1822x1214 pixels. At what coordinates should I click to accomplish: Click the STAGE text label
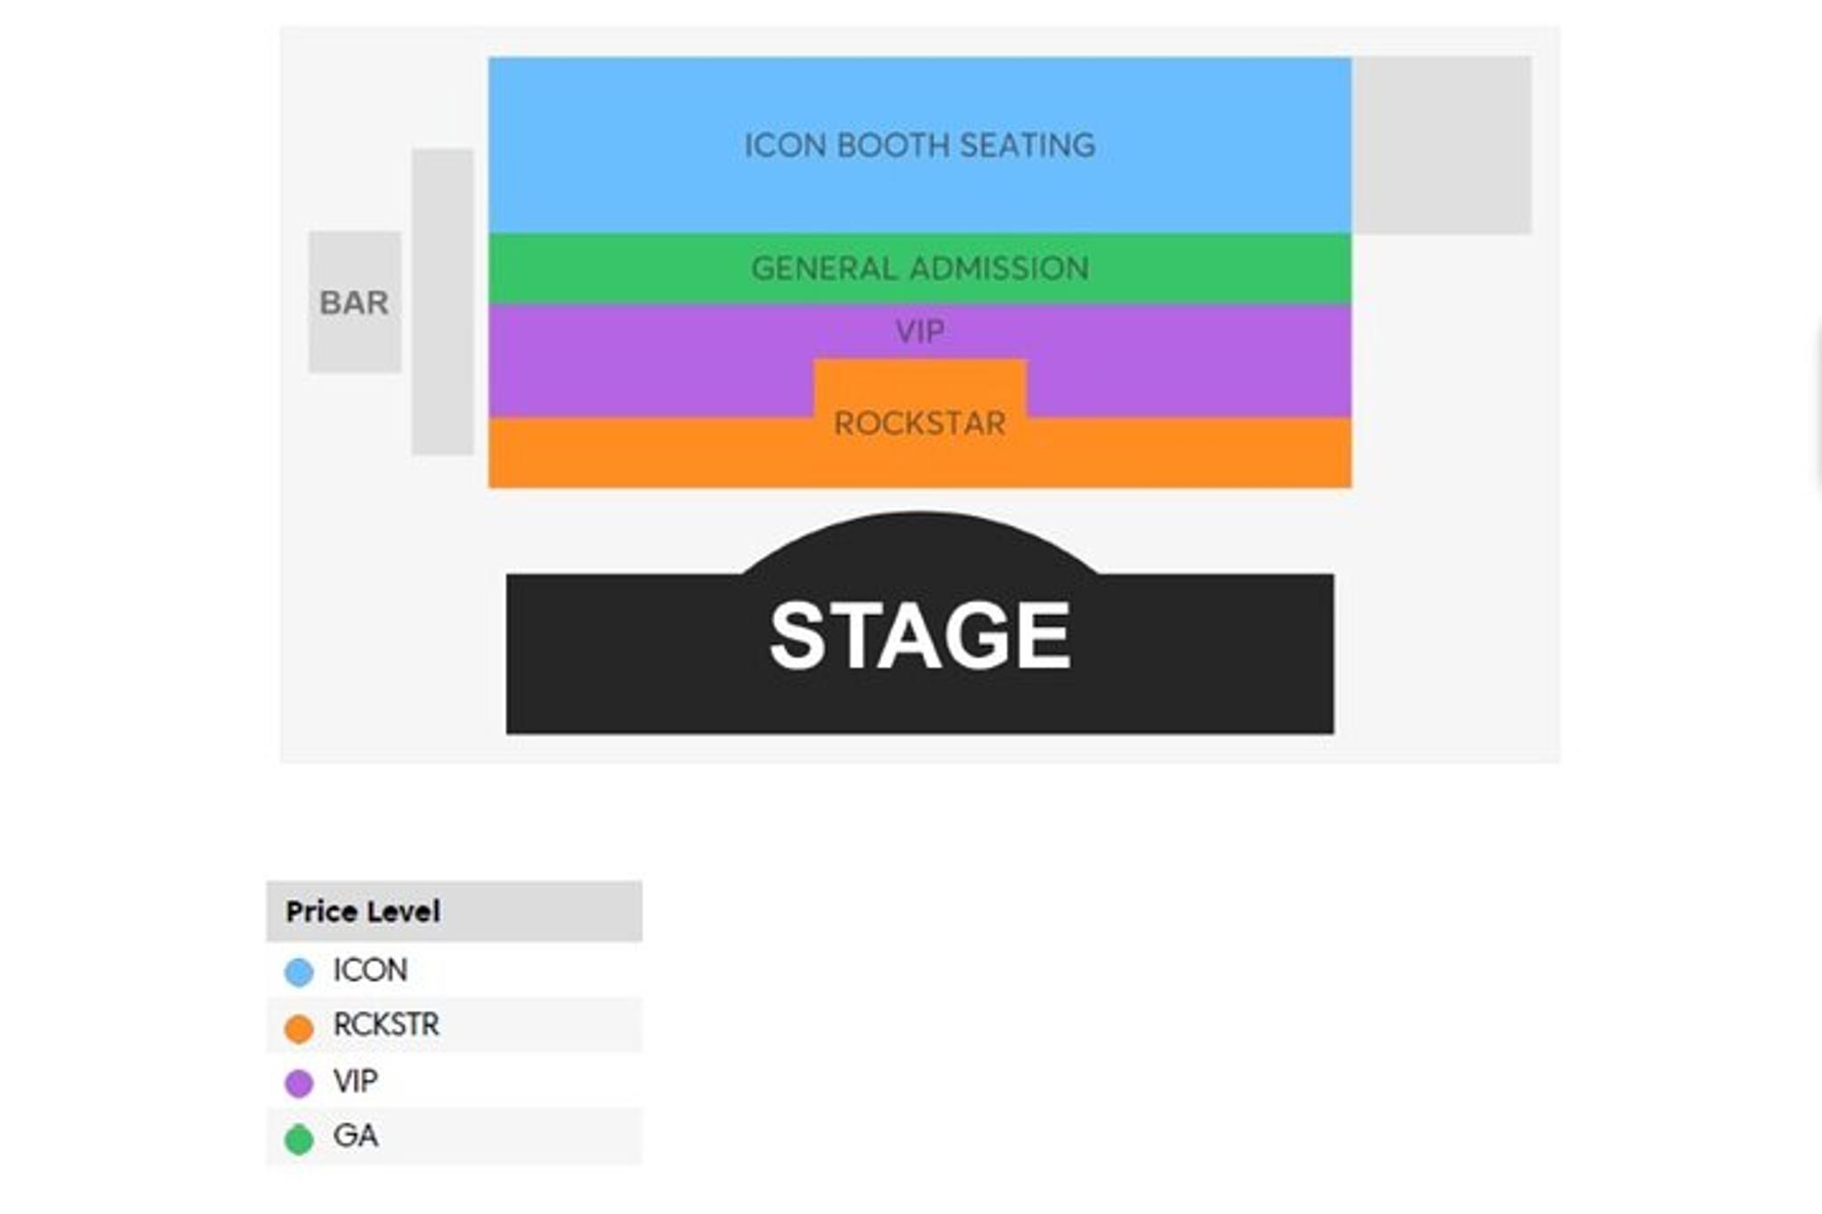coord(919,635)
